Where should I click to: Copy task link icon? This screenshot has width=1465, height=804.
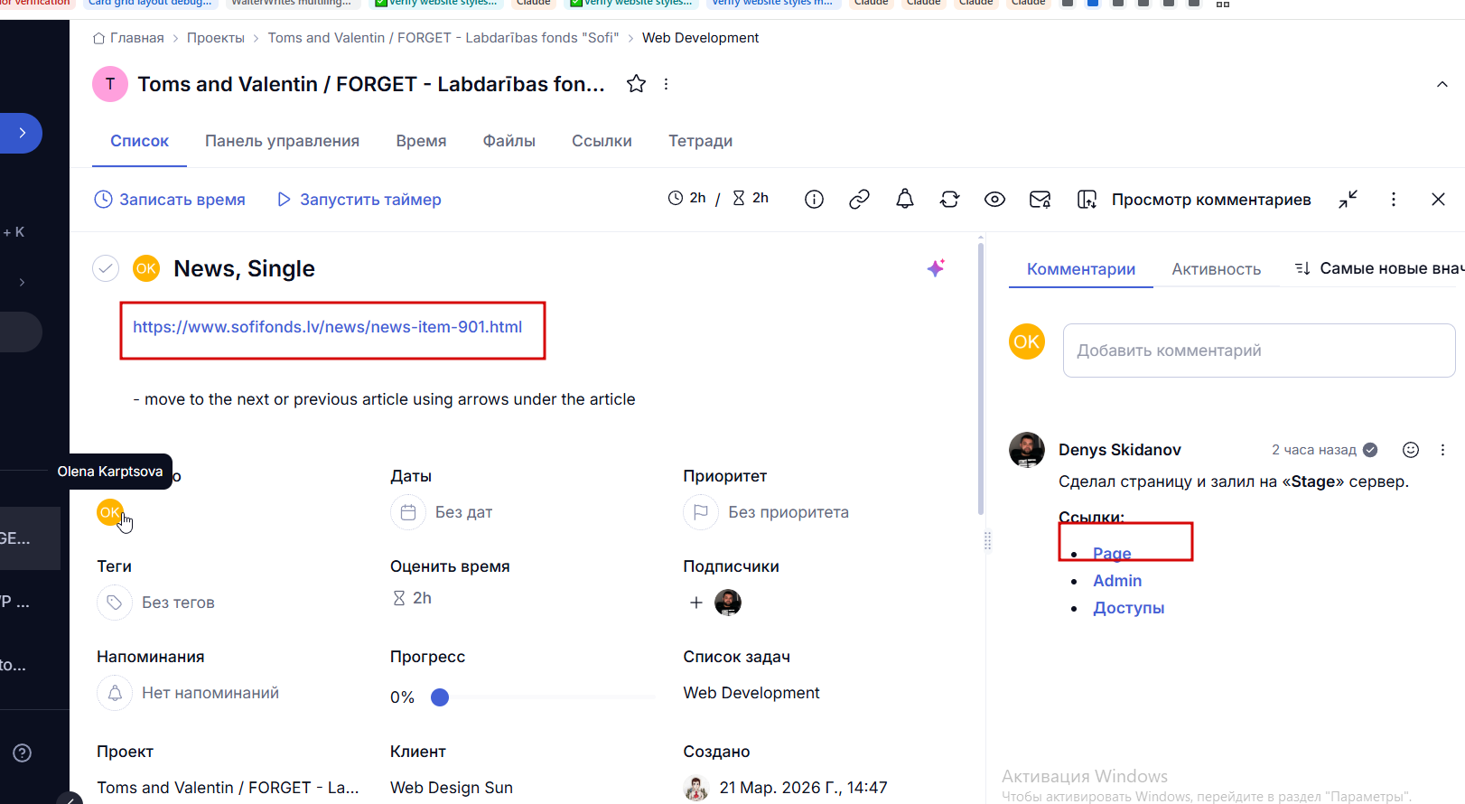coord(859,199)
